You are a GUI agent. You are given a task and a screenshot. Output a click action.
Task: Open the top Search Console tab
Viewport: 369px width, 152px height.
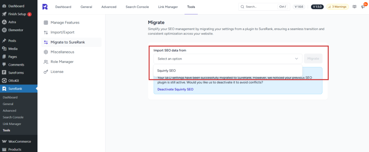coord(137,7)
